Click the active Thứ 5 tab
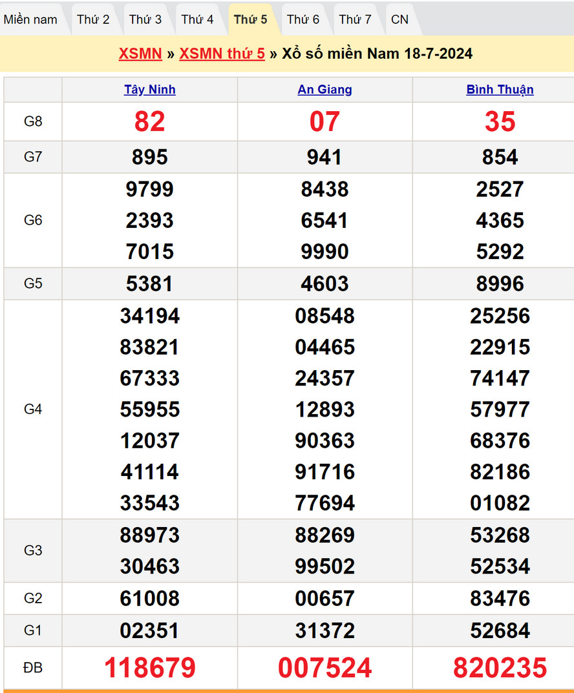 (250, 19)
